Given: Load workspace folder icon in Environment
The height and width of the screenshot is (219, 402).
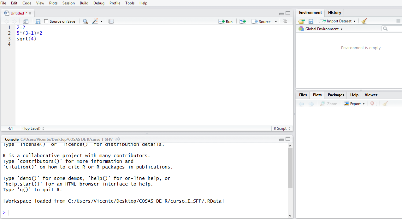Looking at the screenshot, I should (x=302, y=21).
